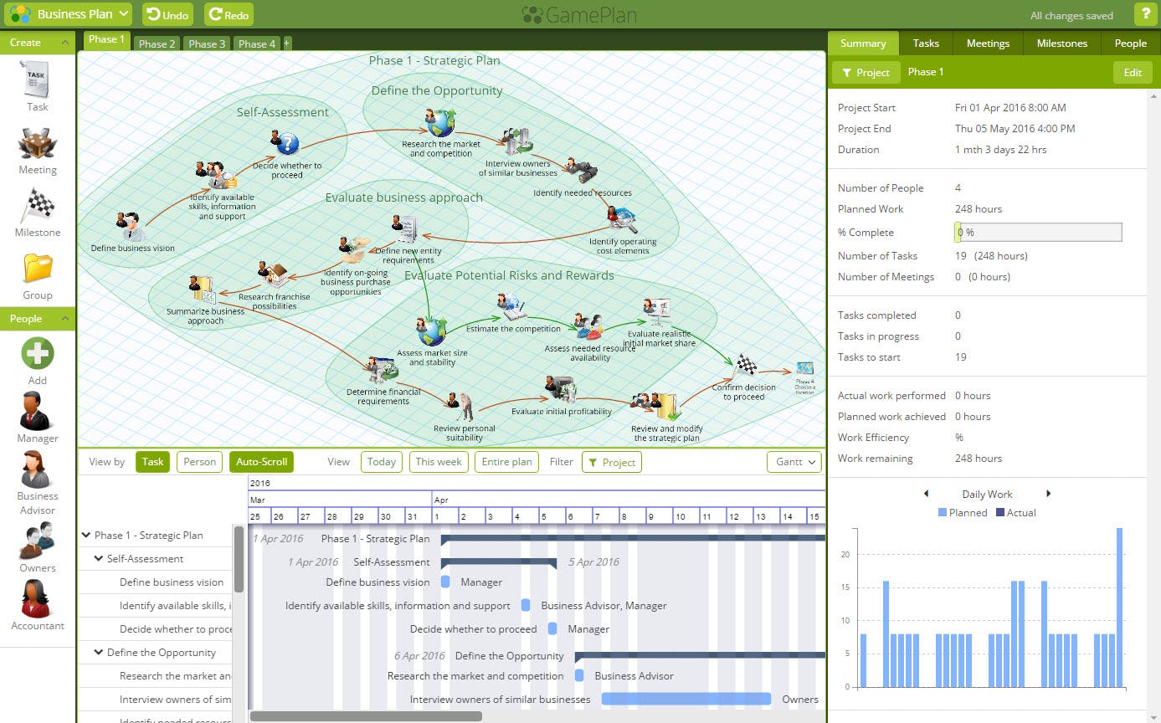This screenshot has width=1161, height=723.
Task: Create a Meeting using the sidebar icon
Action: point(37,149)
